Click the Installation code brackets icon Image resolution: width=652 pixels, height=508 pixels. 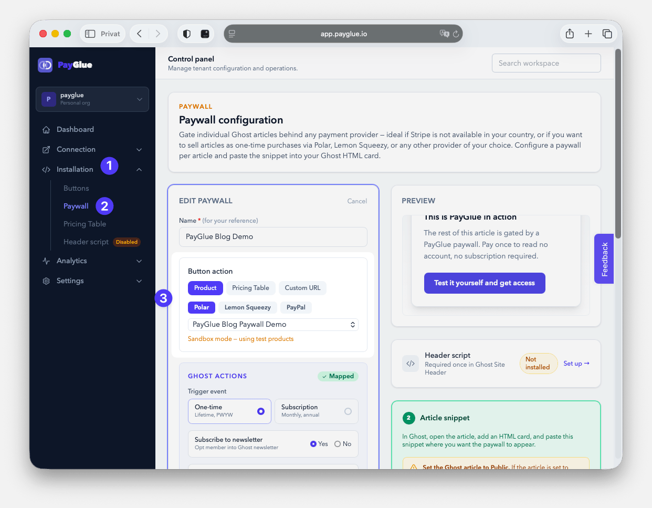click(46, 170)
